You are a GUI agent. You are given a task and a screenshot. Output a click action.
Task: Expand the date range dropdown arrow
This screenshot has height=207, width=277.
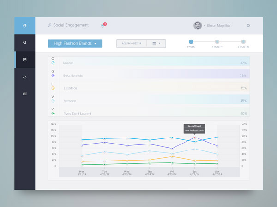pyautogui.click(x=160, y=43)
